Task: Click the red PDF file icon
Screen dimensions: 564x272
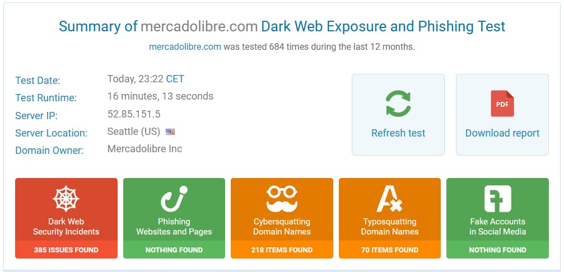Action: tap(502, 104)
